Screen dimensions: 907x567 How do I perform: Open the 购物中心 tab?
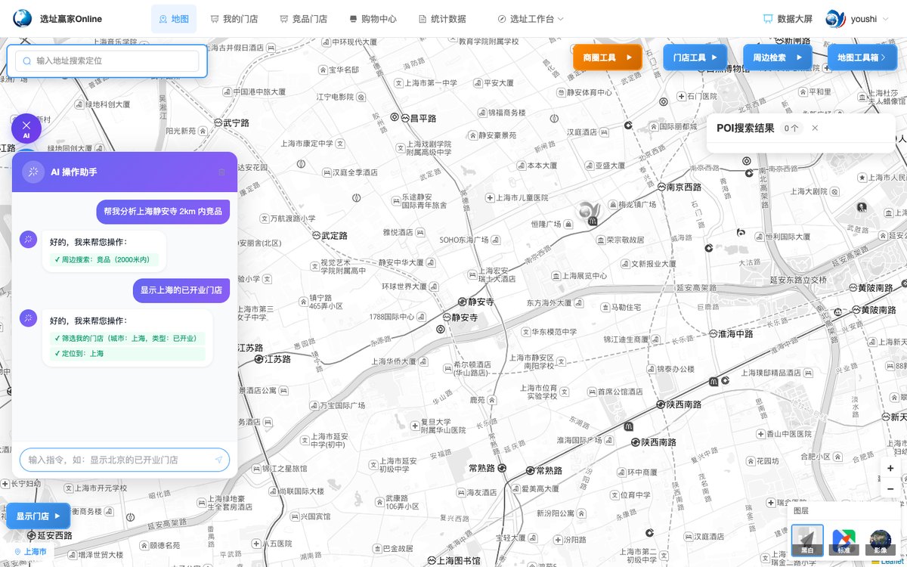click(x=373, y=19)
